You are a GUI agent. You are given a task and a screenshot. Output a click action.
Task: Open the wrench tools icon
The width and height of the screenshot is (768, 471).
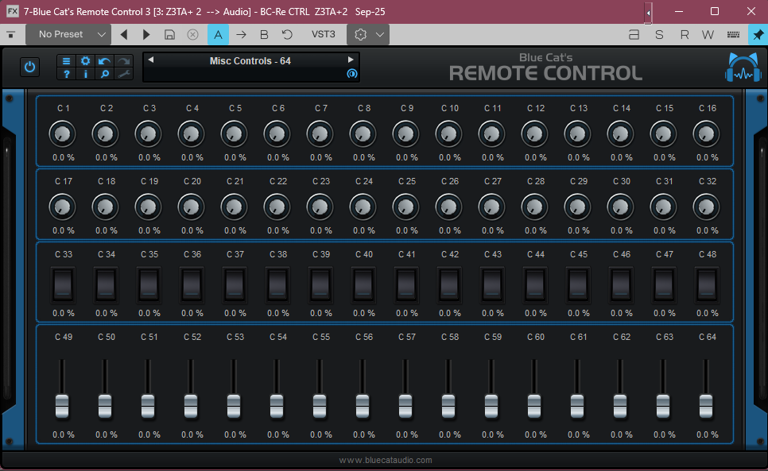pos(123,74)
